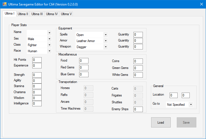Click the Experience input field
The height and width of the screenshot is (139, 206).
tap(37, 66)
